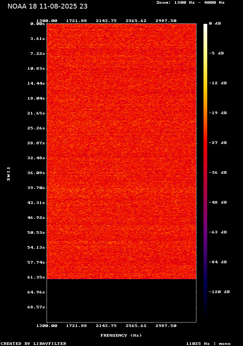The width and height of the screenshot is (243, 346).
Task: Click the '-120 dB' color scale label
Action: (x=220, y=292)
